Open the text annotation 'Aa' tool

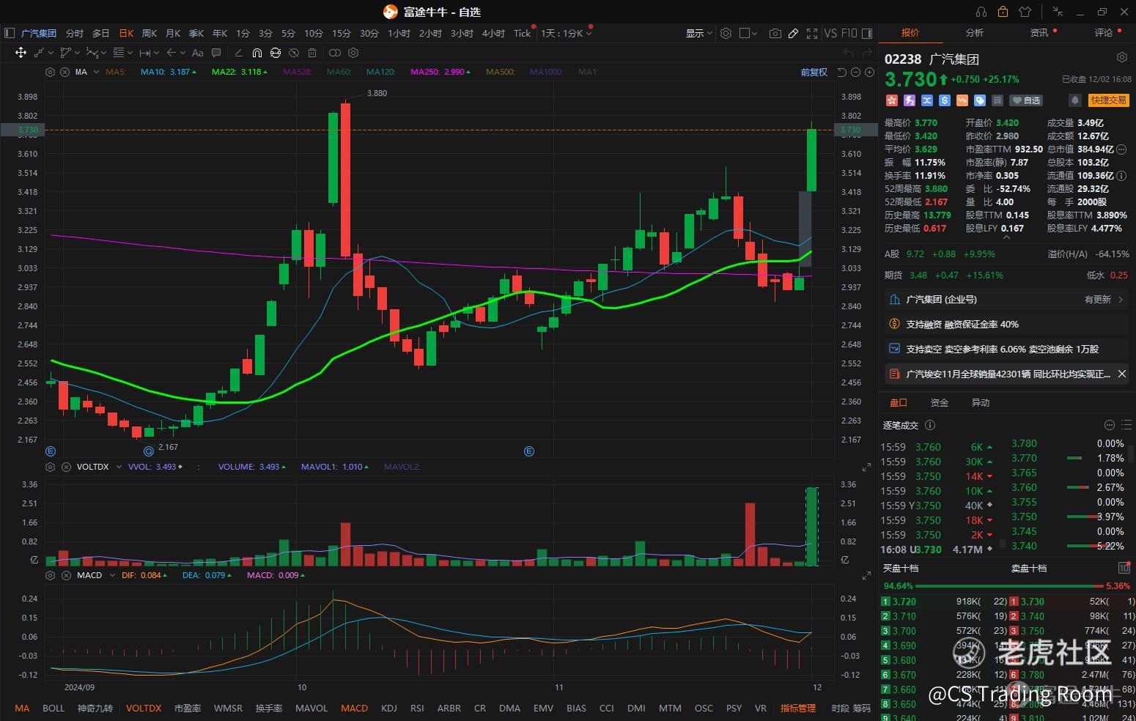click(x=197, y=53)
